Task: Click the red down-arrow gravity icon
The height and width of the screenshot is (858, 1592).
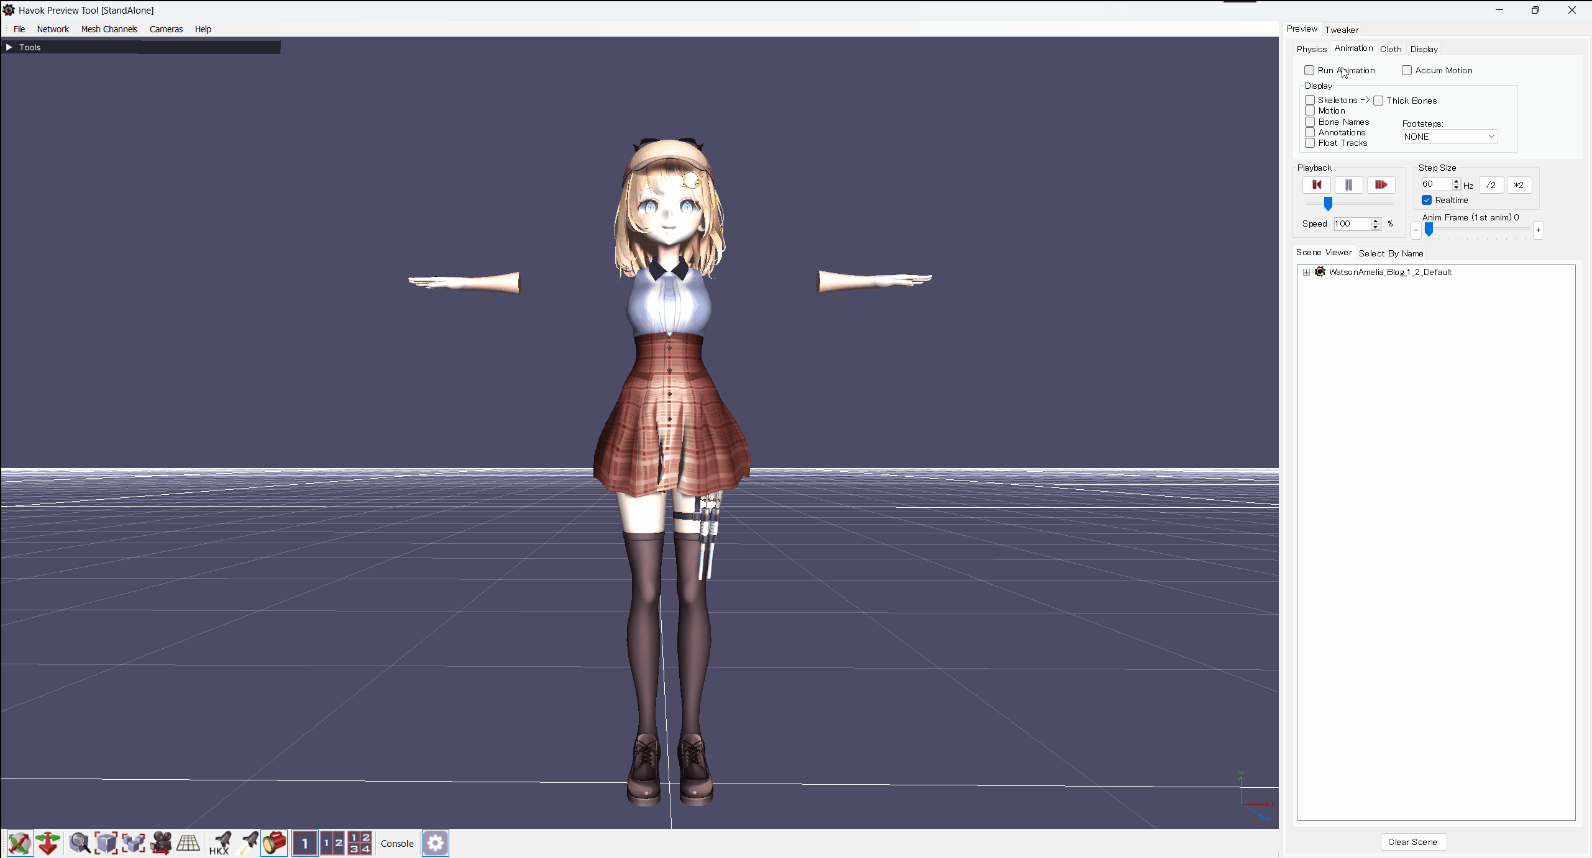Action: [48, 843]
